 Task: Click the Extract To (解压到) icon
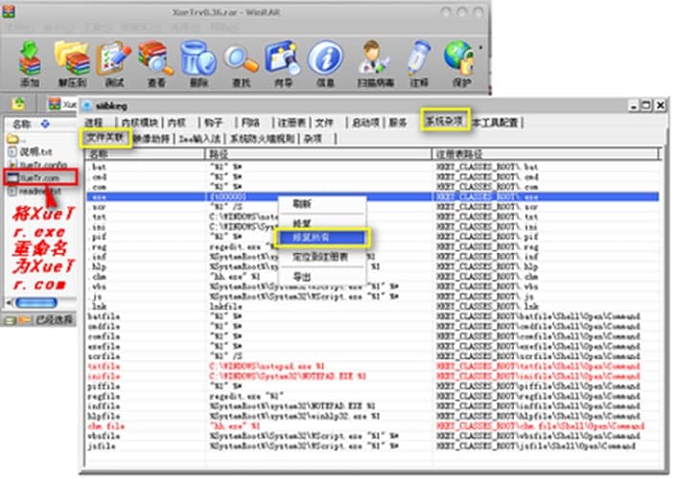[x=72, y=60]
